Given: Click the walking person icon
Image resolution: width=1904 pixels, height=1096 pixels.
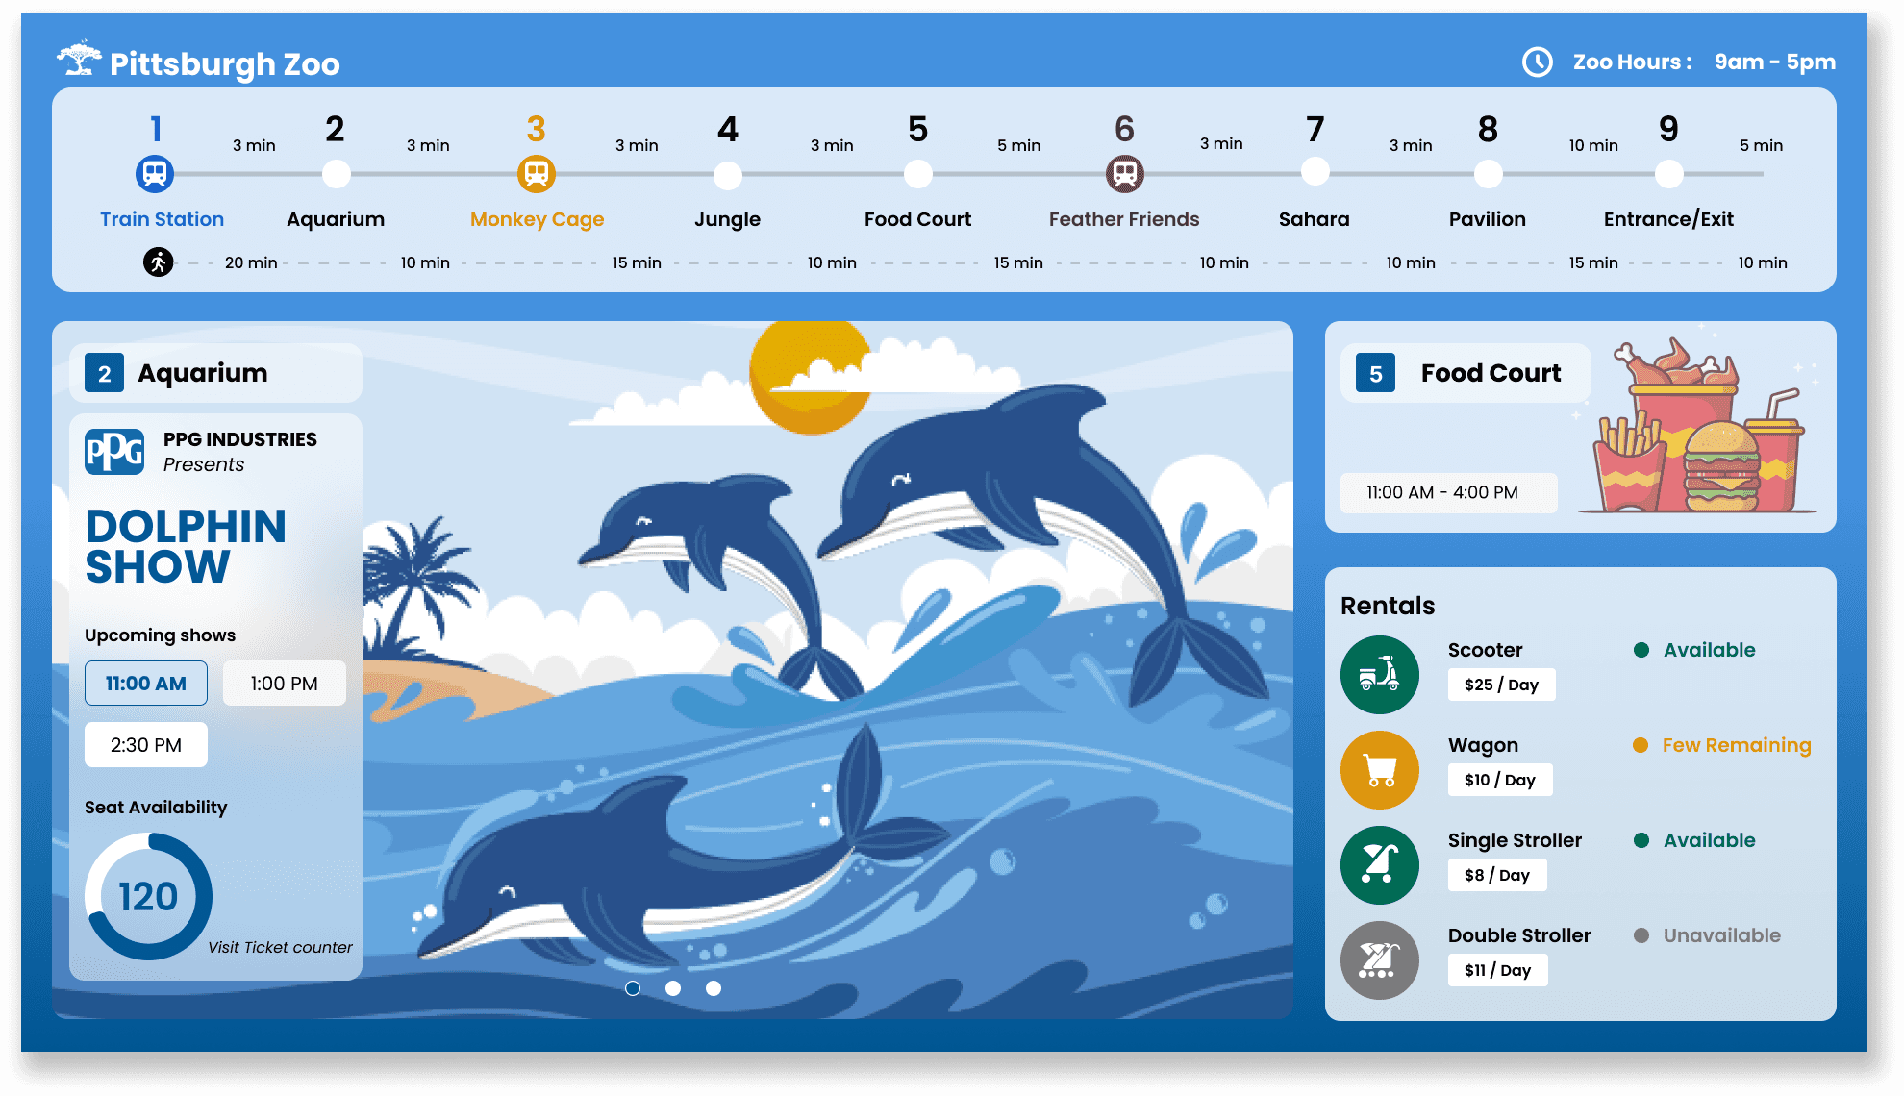Looking at the screenshot, I should [159, 262].
